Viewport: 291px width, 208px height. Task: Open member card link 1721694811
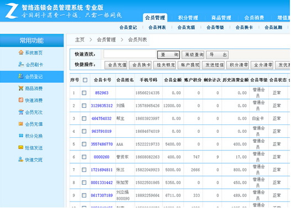[x=102, y=170]
